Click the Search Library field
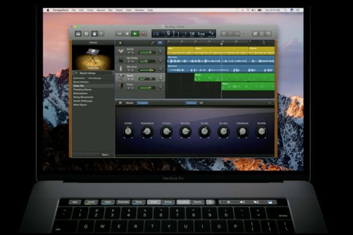Screen dimensions: 353x235 [93, 73]
